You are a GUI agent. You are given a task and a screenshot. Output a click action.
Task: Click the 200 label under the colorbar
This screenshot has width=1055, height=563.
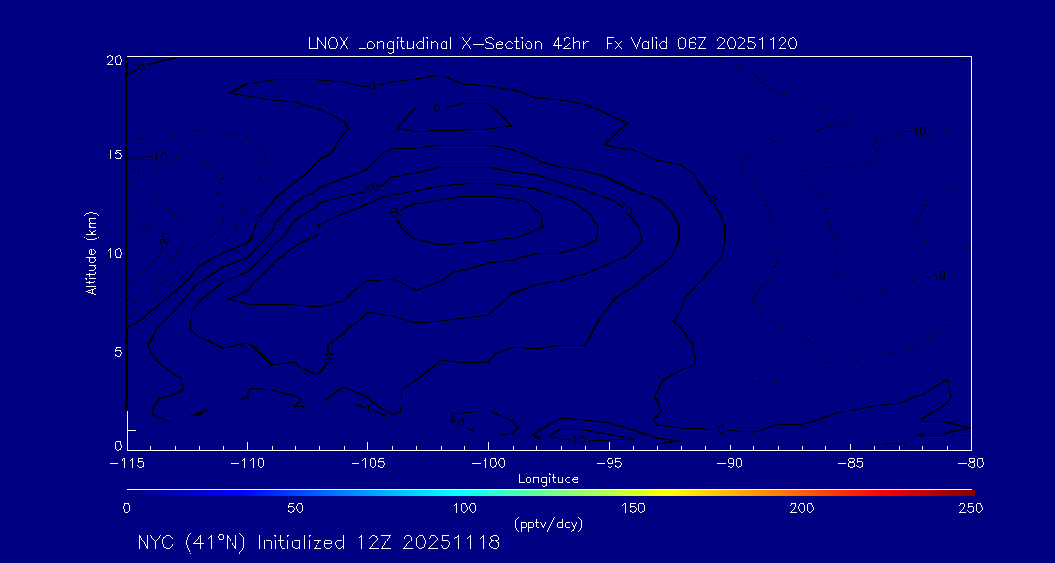point(801,509)
